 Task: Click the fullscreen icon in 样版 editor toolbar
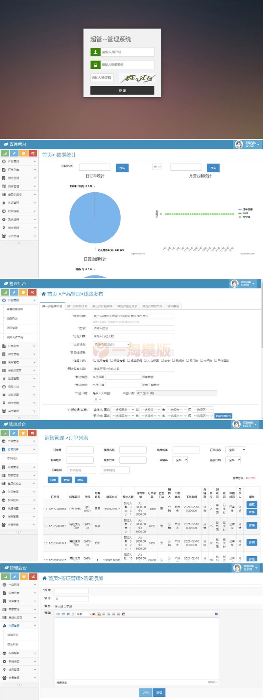216,614
